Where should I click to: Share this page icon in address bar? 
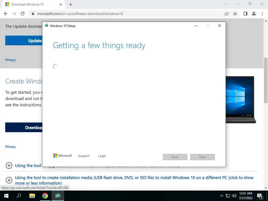227,14
